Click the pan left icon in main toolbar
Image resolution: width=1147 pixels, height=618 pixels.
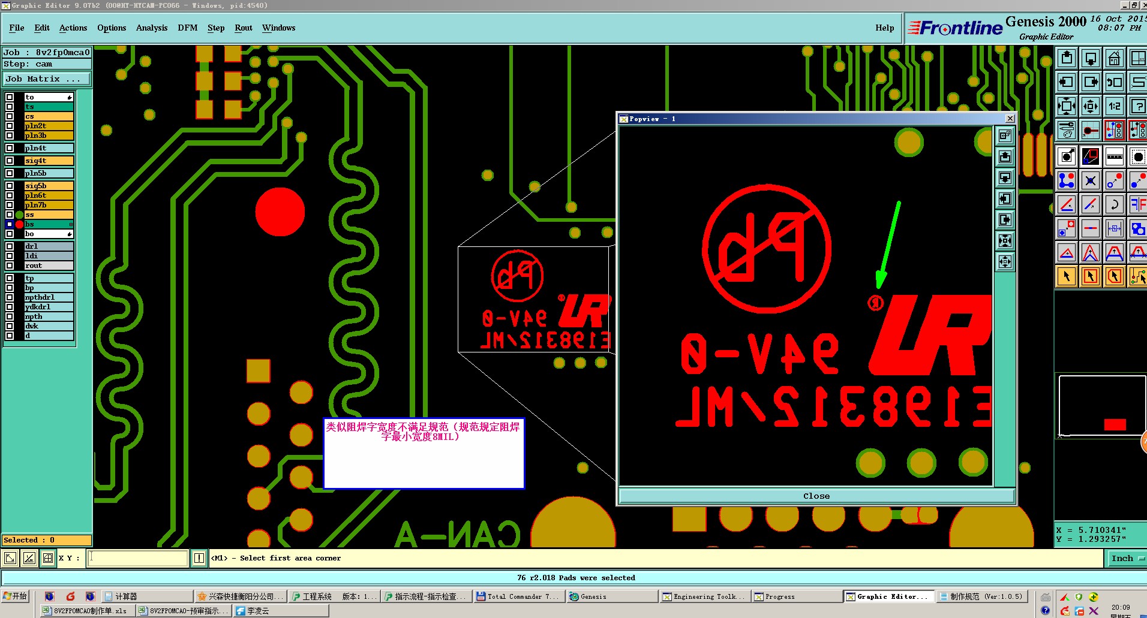(x=1067, y=82)
